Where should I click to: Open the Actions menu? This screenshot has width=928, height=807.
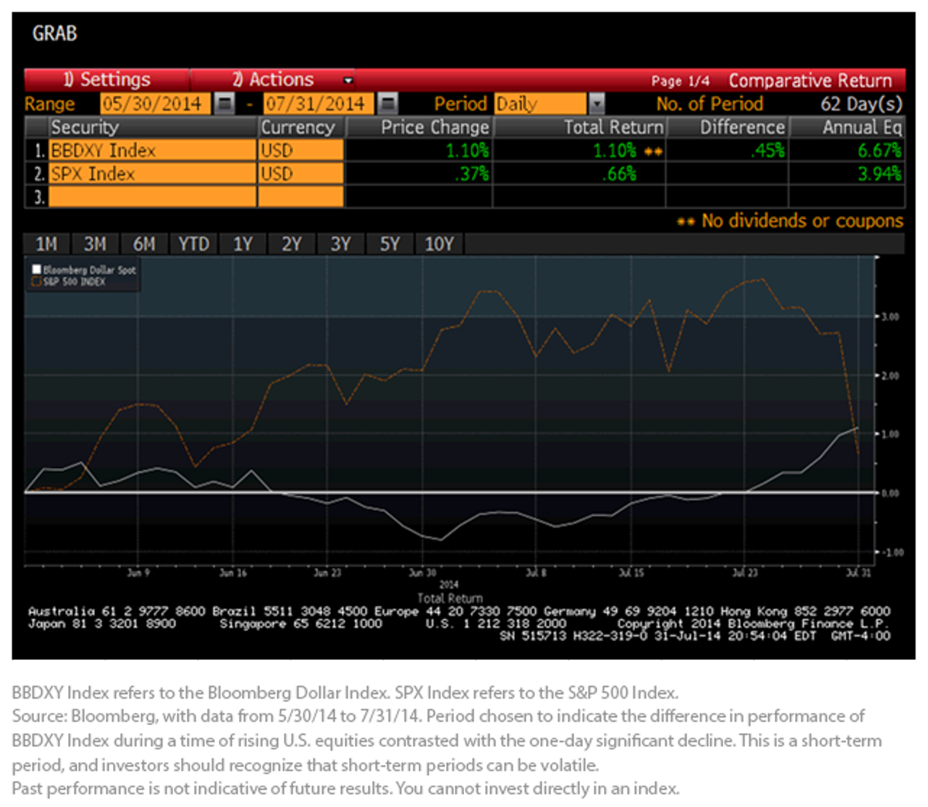[x=272, y=80]
